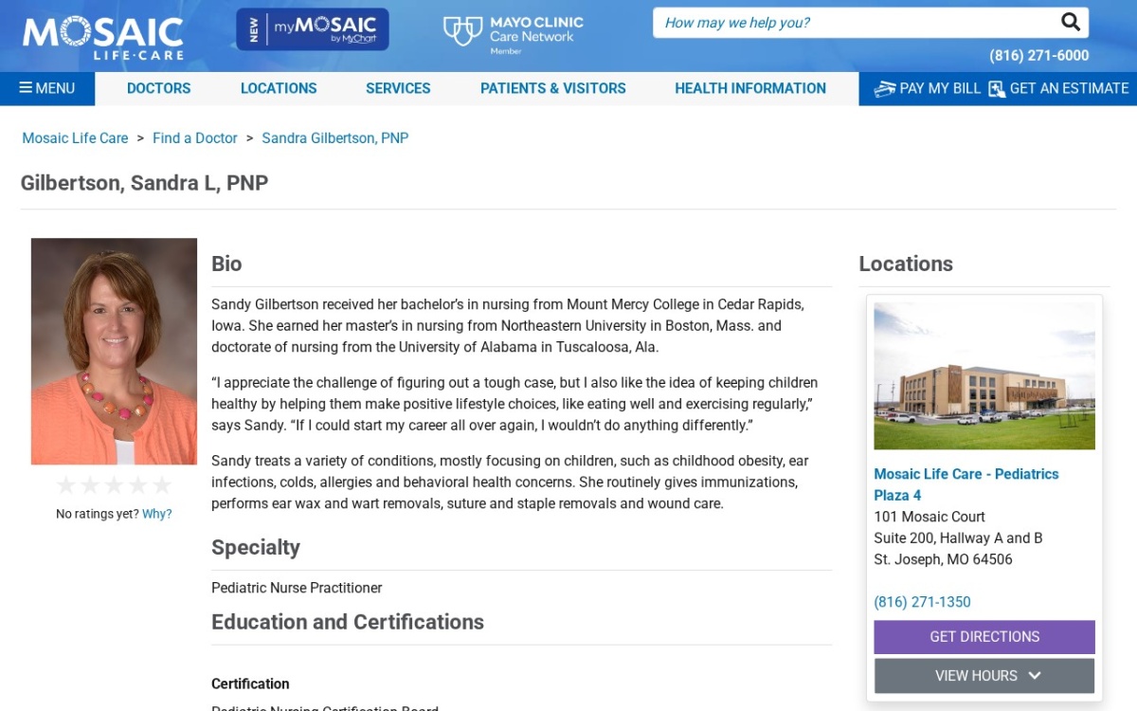Select the Services menu item
Viewport: 1137px width, 711px height.
click(x=398, y=88)
